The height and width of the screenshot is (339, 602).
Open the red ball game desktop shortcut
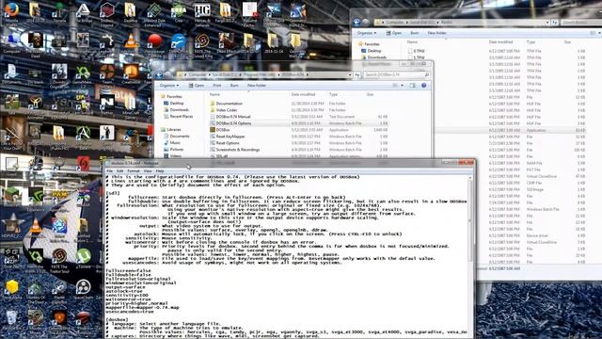pos(154,41)
